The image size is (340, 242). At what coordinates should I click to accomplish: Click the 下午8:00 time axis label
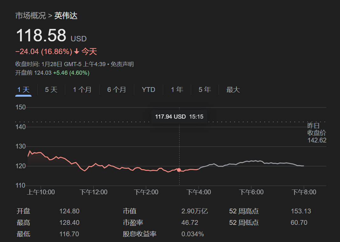[x=304, y=192]
